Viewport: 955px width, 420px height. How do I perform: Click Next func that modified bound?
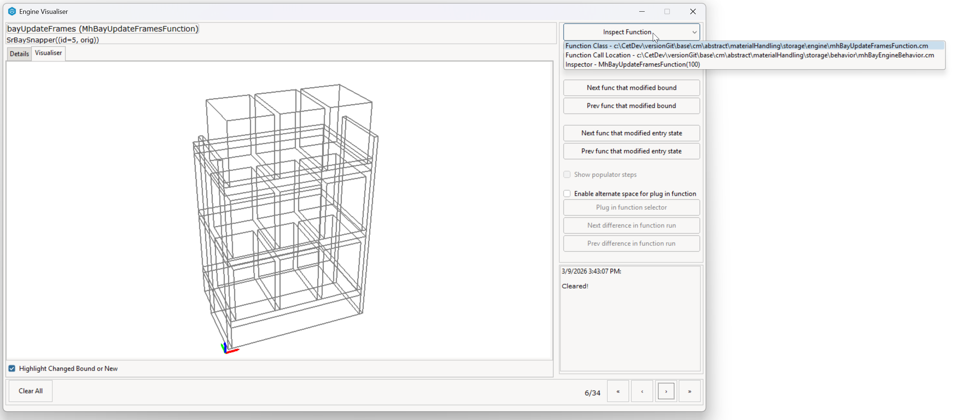[x=631, y=87]
